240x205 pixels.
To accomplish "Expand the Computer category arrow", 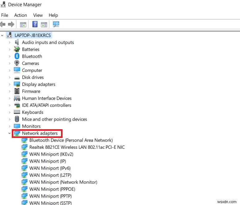I will click(x=10, y=70).
